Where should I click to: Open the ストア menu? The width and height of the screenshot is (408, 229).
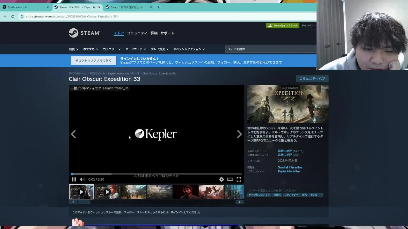(119, 33)
